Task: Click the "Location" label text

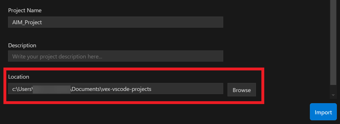Action: 19,77
